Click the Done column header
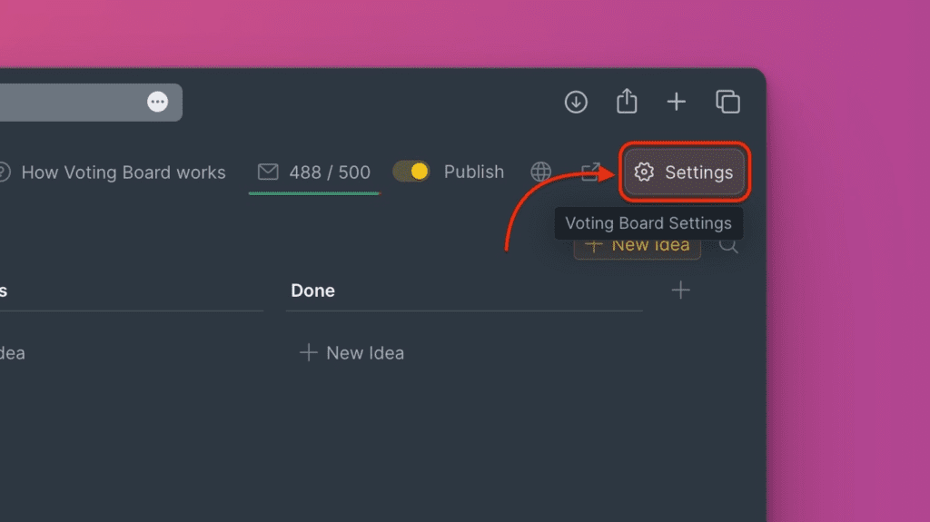This screenshot has height=522, width=930. (313, 291)
